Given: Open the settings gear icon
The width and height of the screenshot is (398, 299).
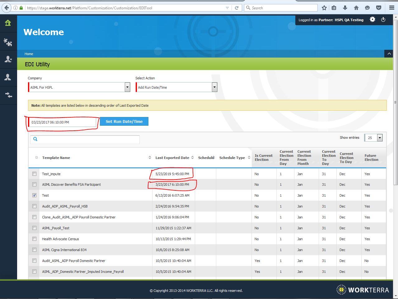Looking at the screenshot, I should click(x=372, y=20).
